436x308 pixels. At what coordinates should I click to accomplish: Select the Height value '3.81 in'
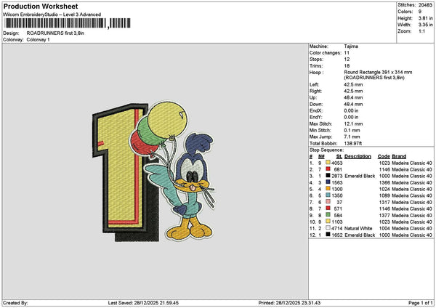[x=425, y=18]
